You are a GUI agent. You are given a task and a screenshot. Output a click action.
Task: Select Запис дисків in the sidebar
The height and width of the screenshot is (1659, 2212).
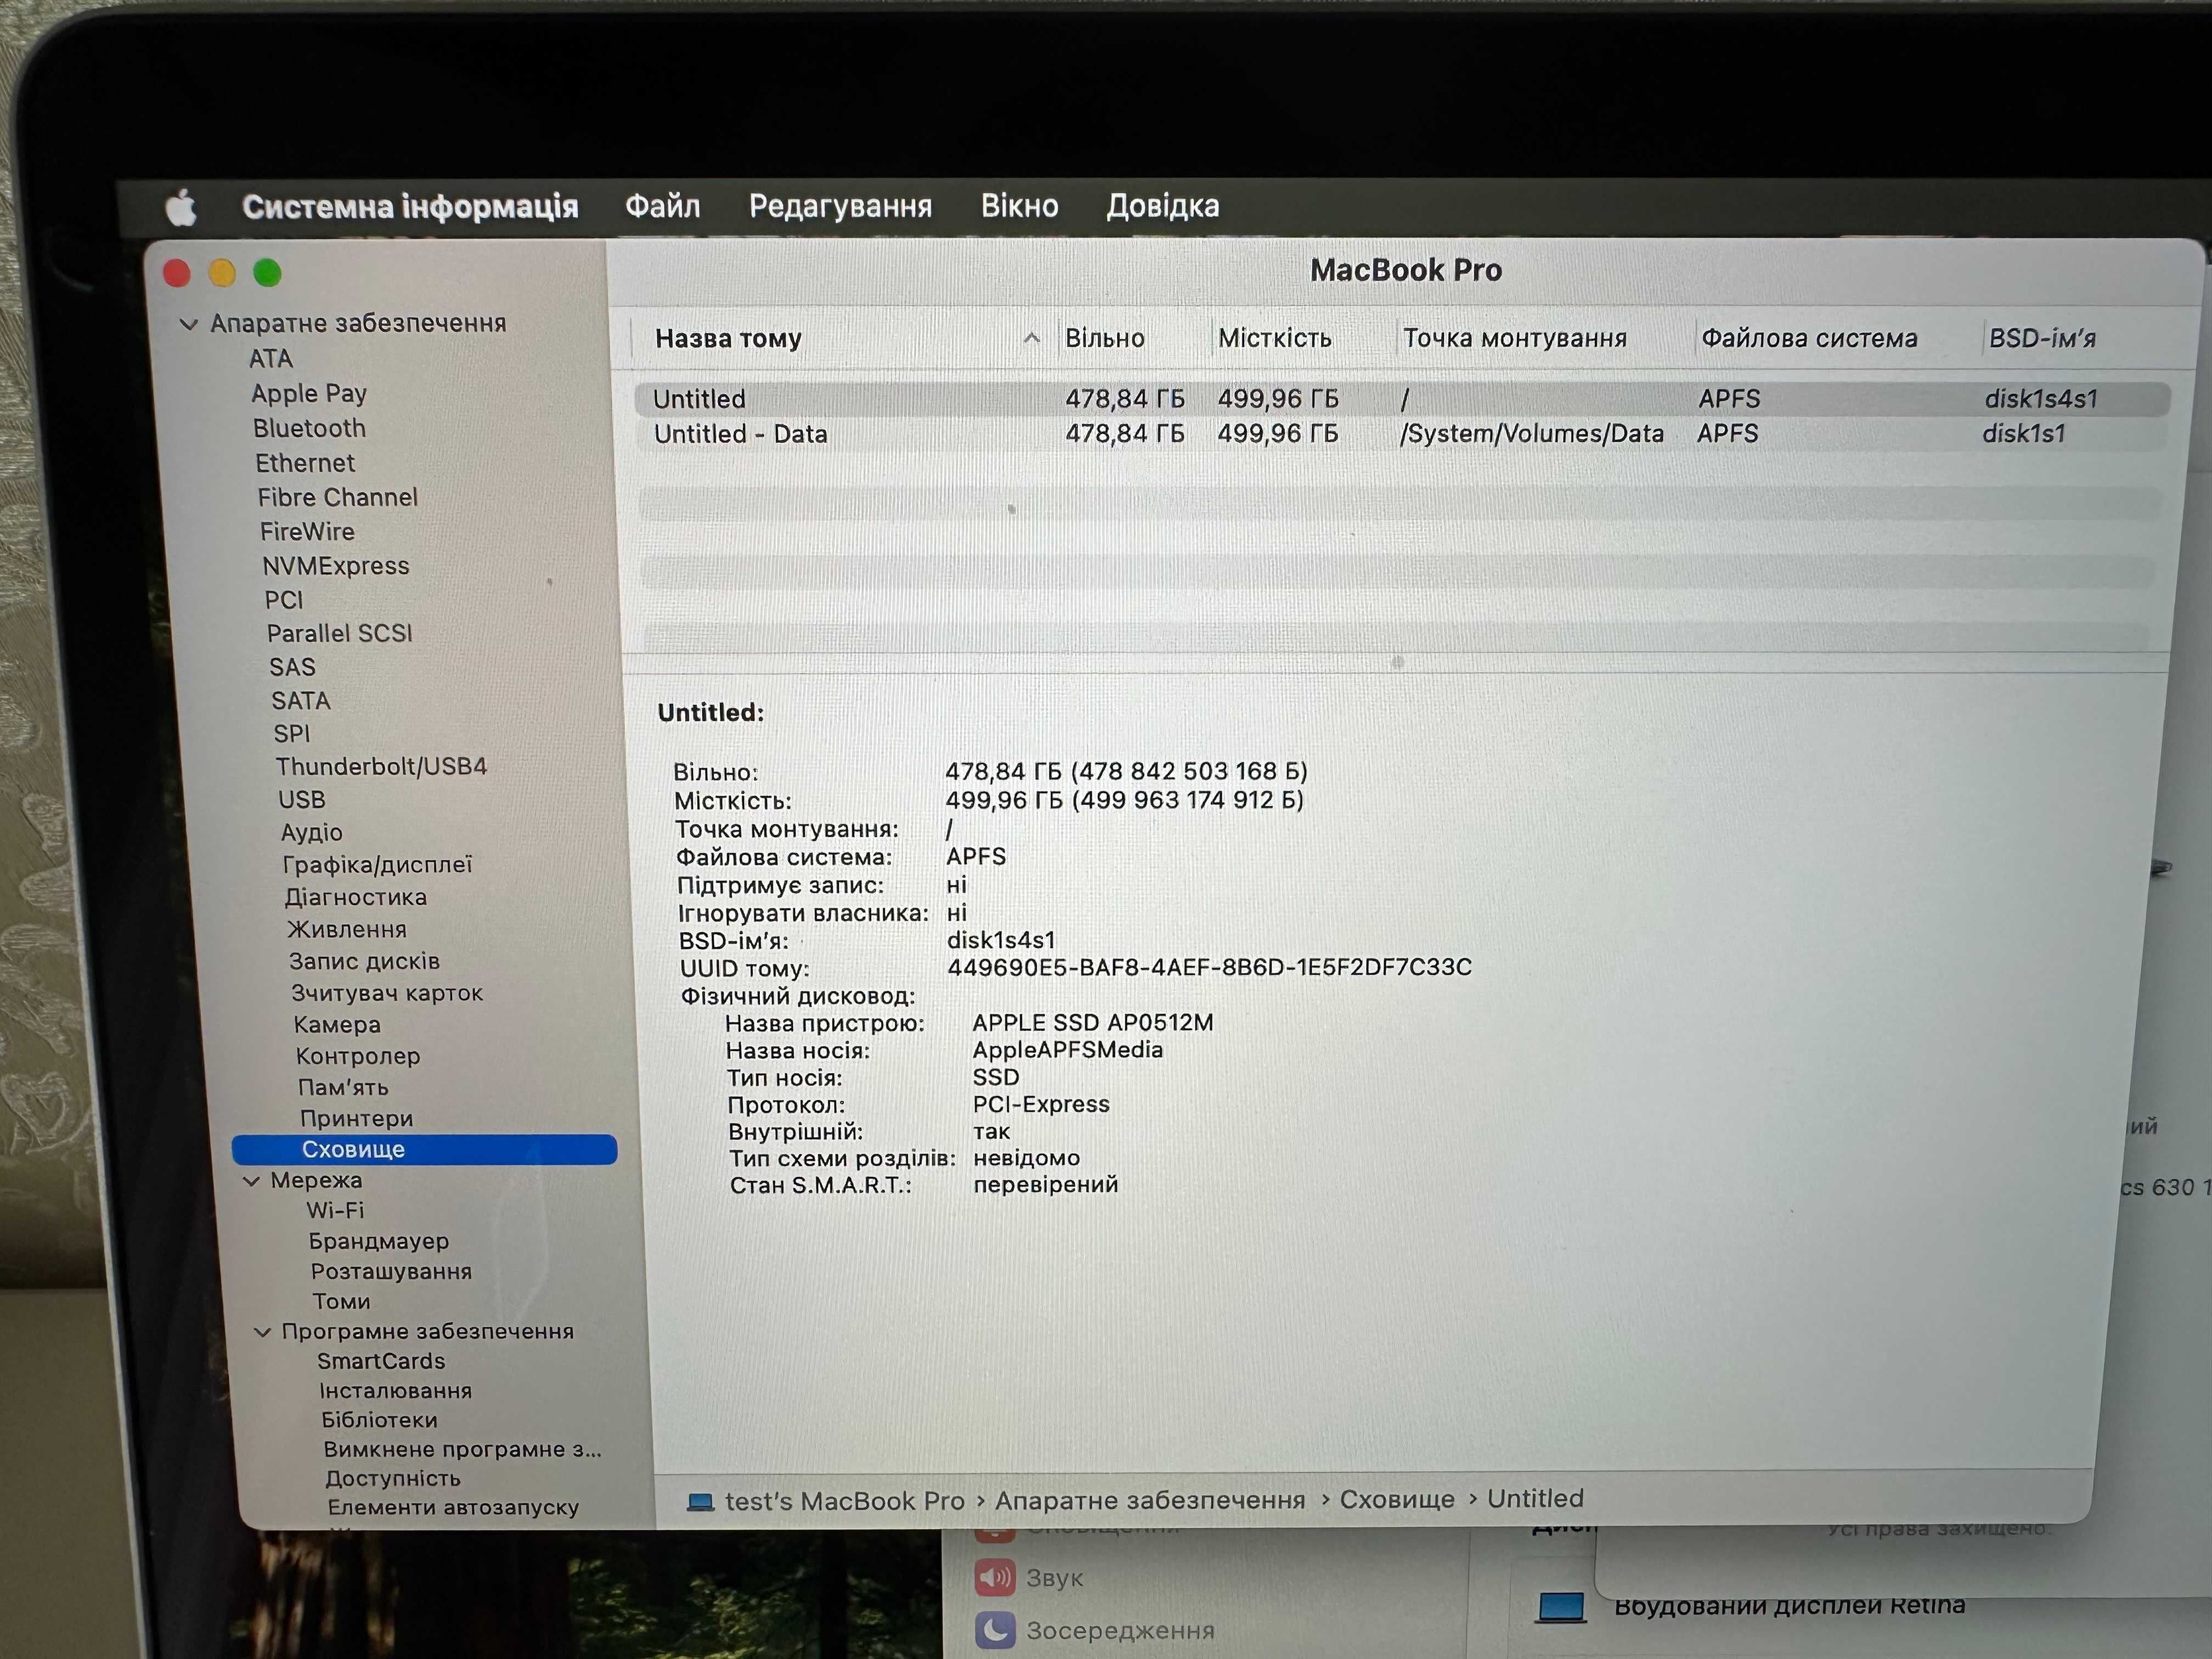tap(364, 962)
